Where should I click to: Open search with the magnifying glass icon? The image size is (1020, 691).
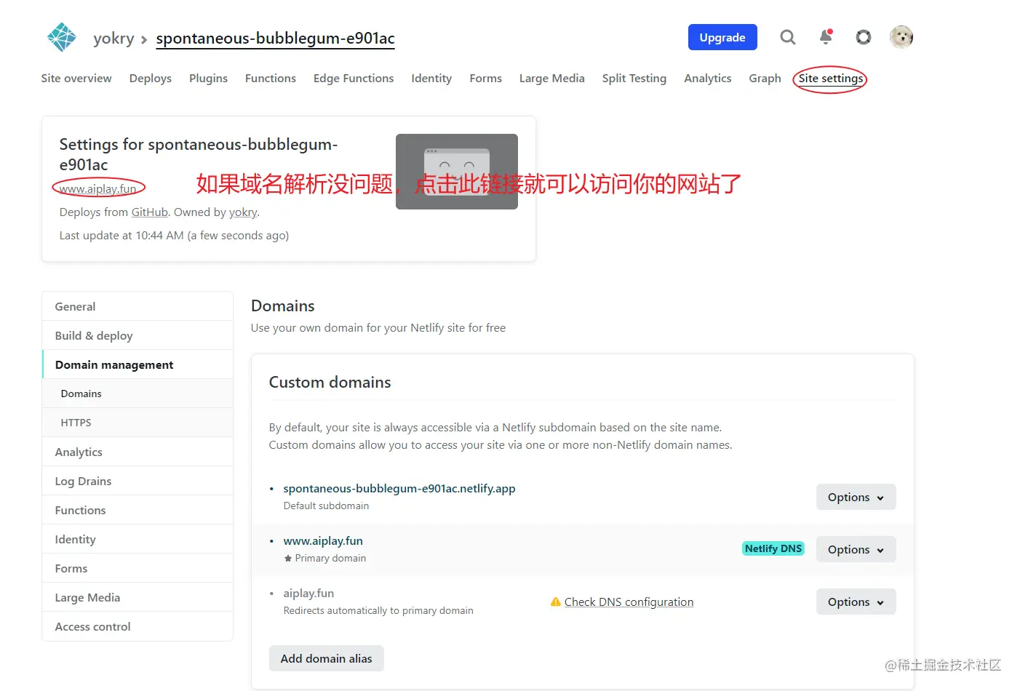(788, 36)
